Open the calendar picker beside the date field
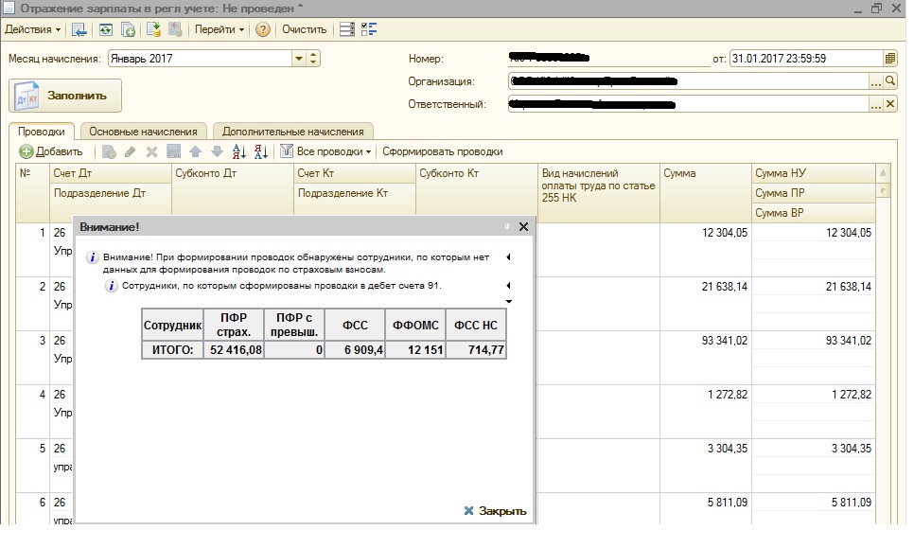 click(889, 58)
